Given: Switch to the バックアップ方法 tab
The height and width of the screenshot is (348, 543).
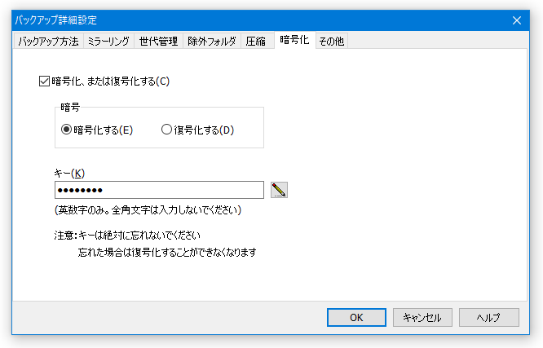Looking at the screenshot, I should 48,42.
